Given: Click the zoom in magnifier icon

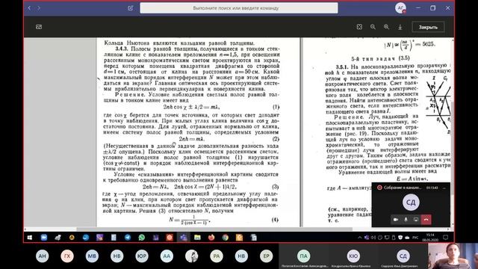Looking at the screenshot, I should (x=386, y=27).
